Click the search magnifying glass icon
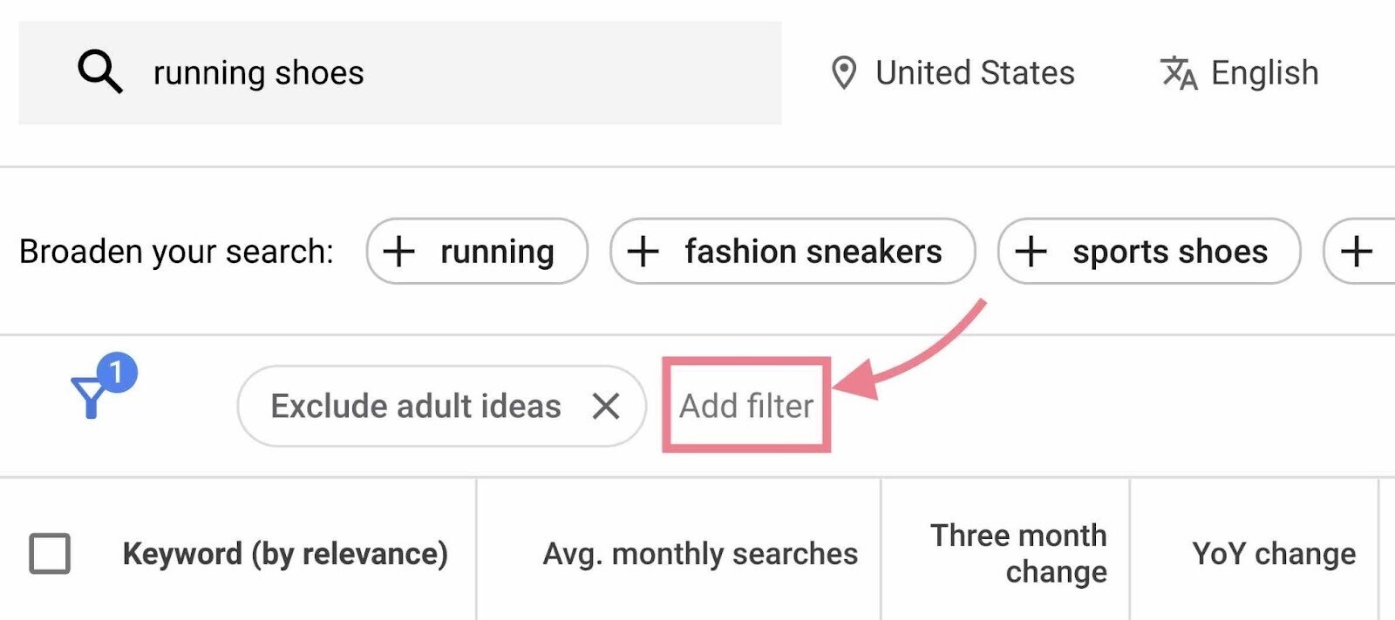This screenshot has width=1395, height=620. point(99,71)
